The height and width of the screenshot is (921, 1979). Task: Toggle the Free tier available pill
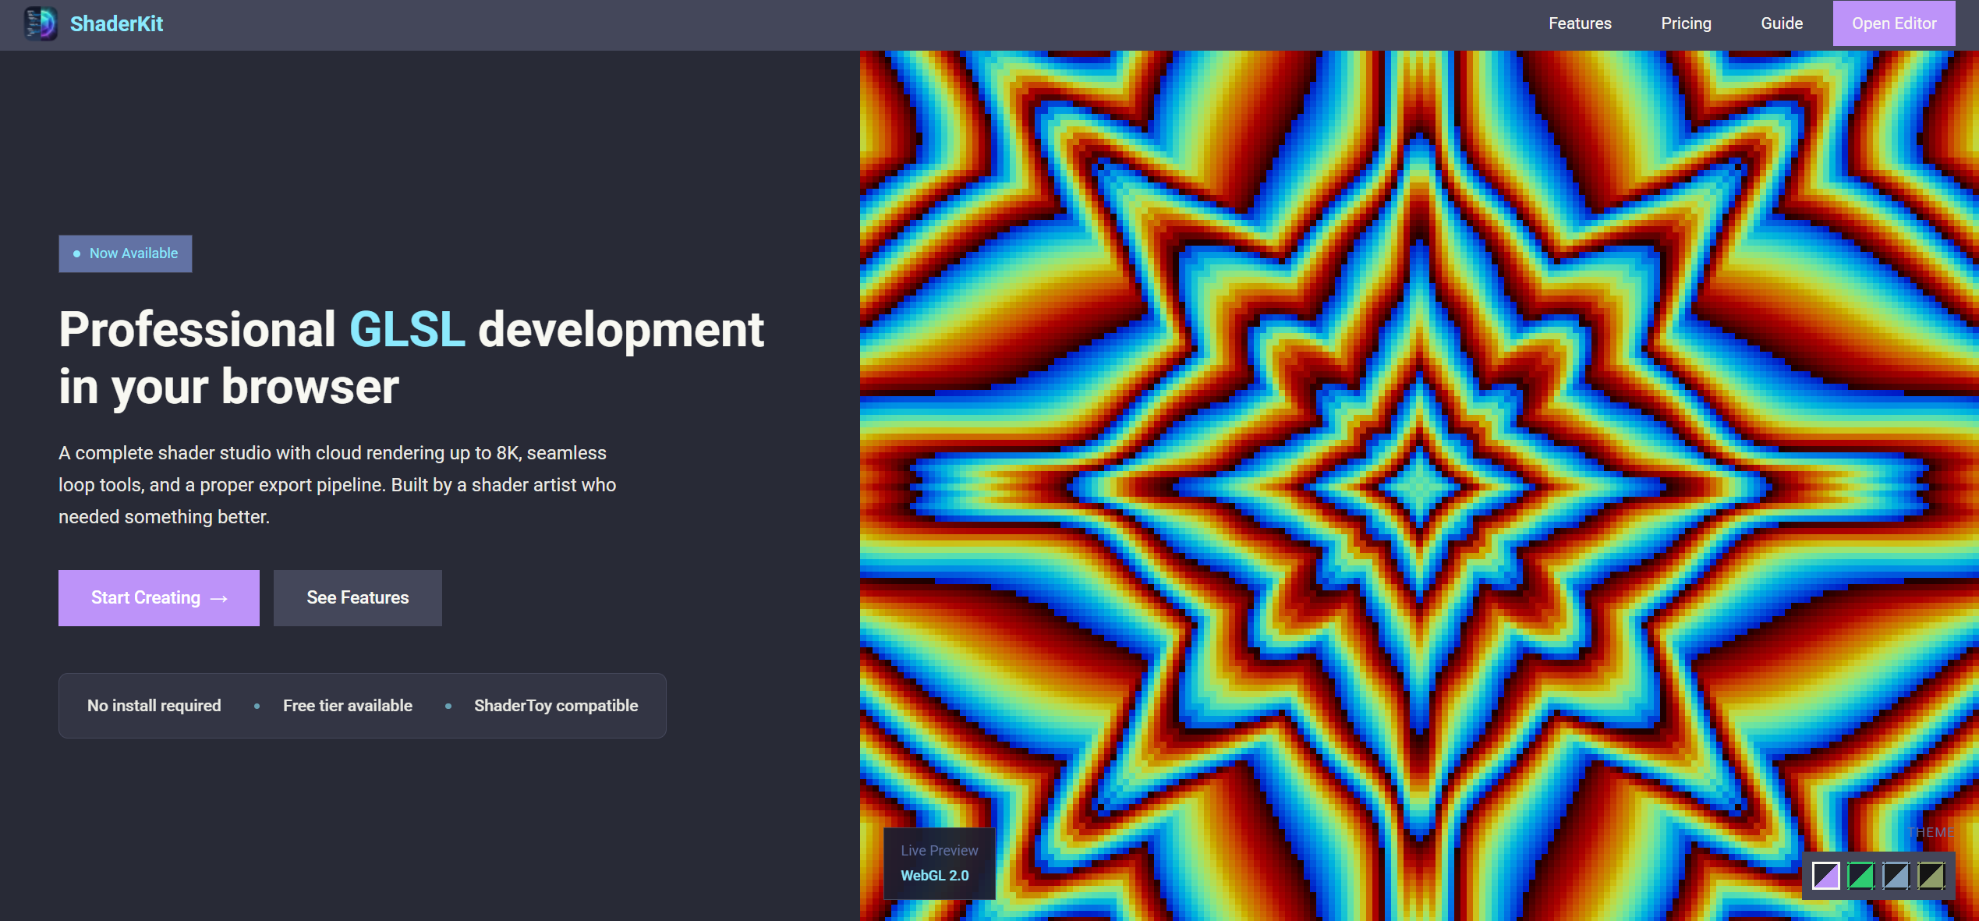348,705
